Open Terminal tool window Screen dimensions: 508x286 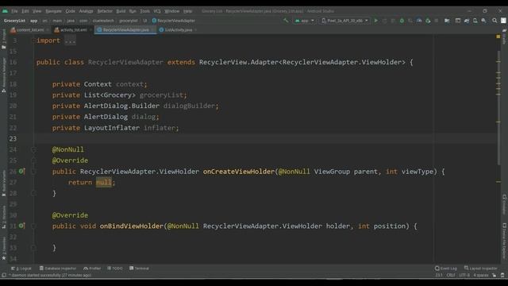click(x=139, y=269)
